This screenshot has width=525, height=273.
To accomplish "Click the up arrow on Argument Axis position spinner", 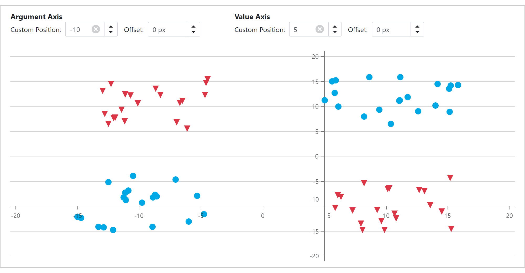I will point(111,26).
